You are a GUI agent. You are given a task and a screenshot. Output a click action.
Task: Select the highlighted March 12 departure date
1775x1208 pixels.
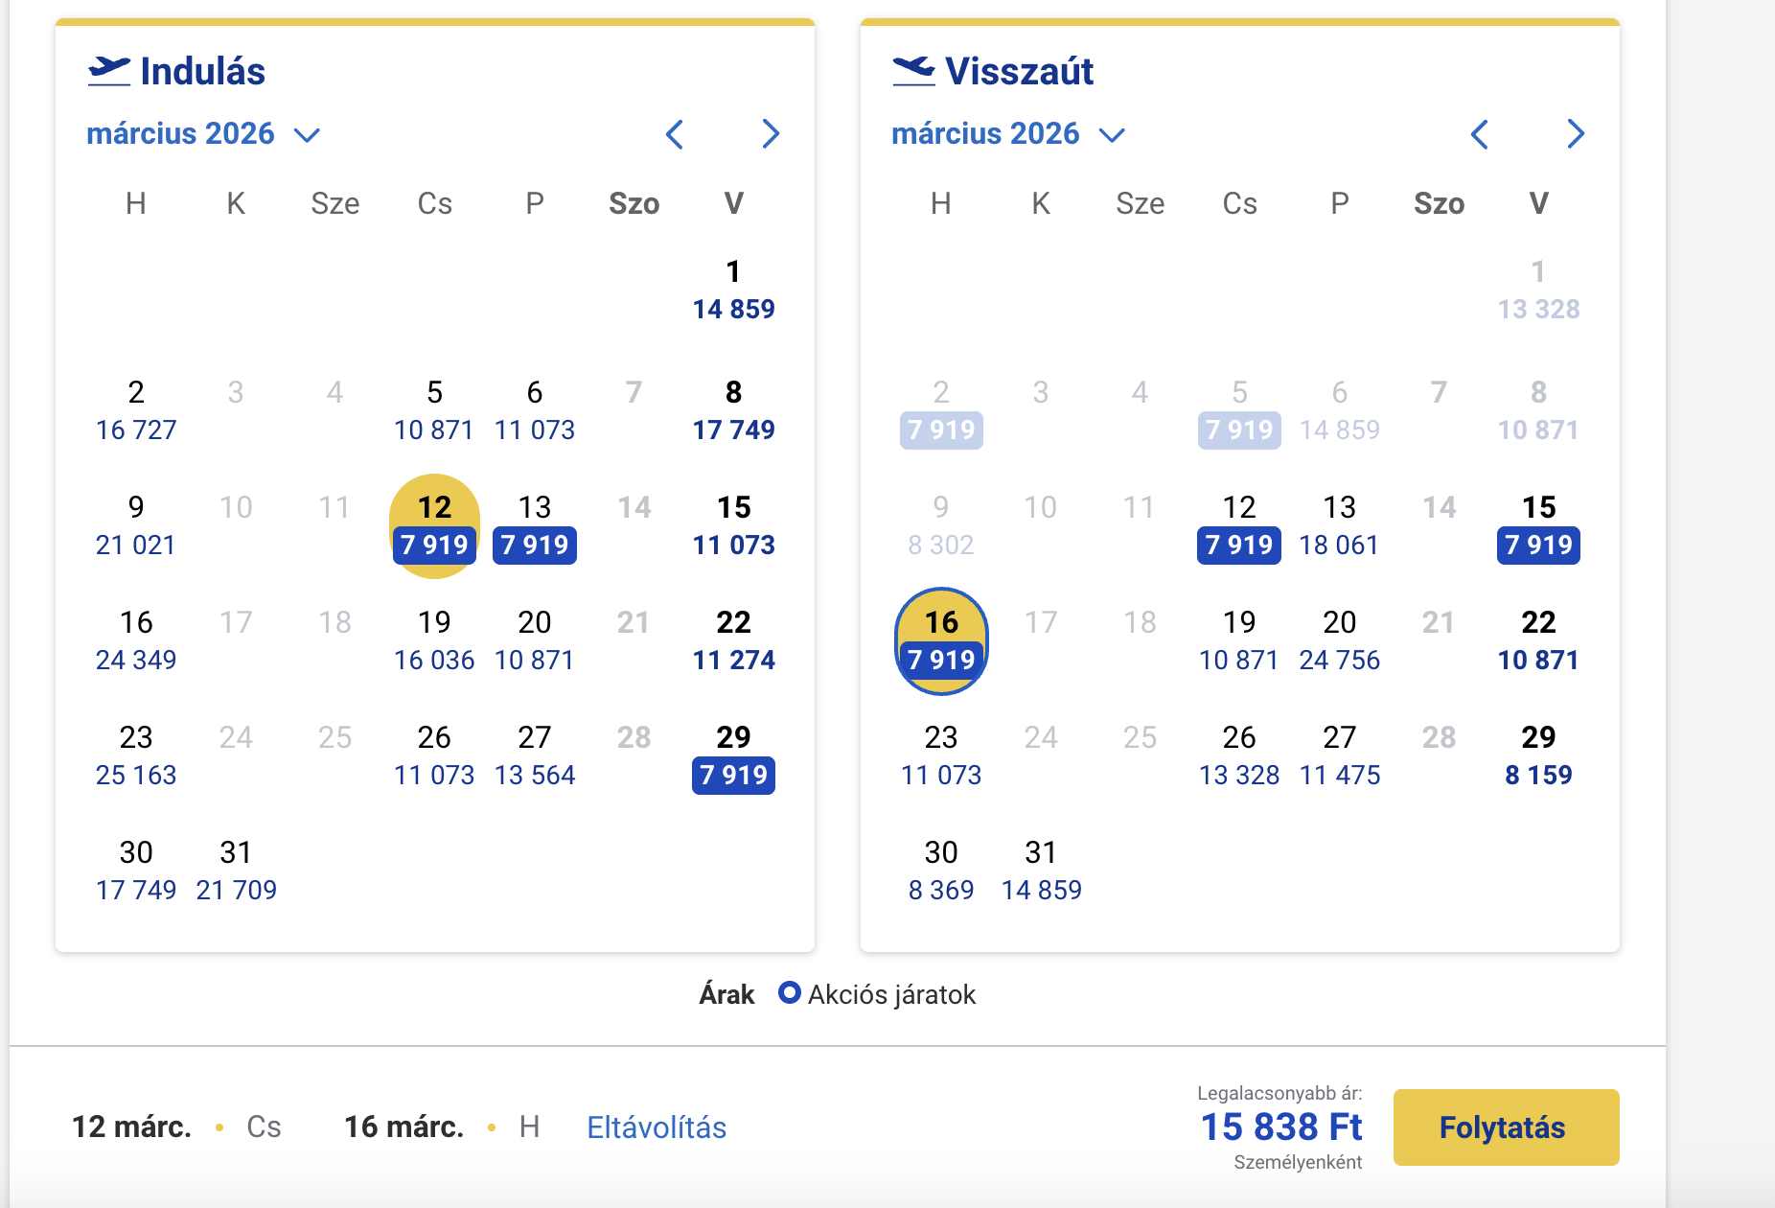(434, 525)
